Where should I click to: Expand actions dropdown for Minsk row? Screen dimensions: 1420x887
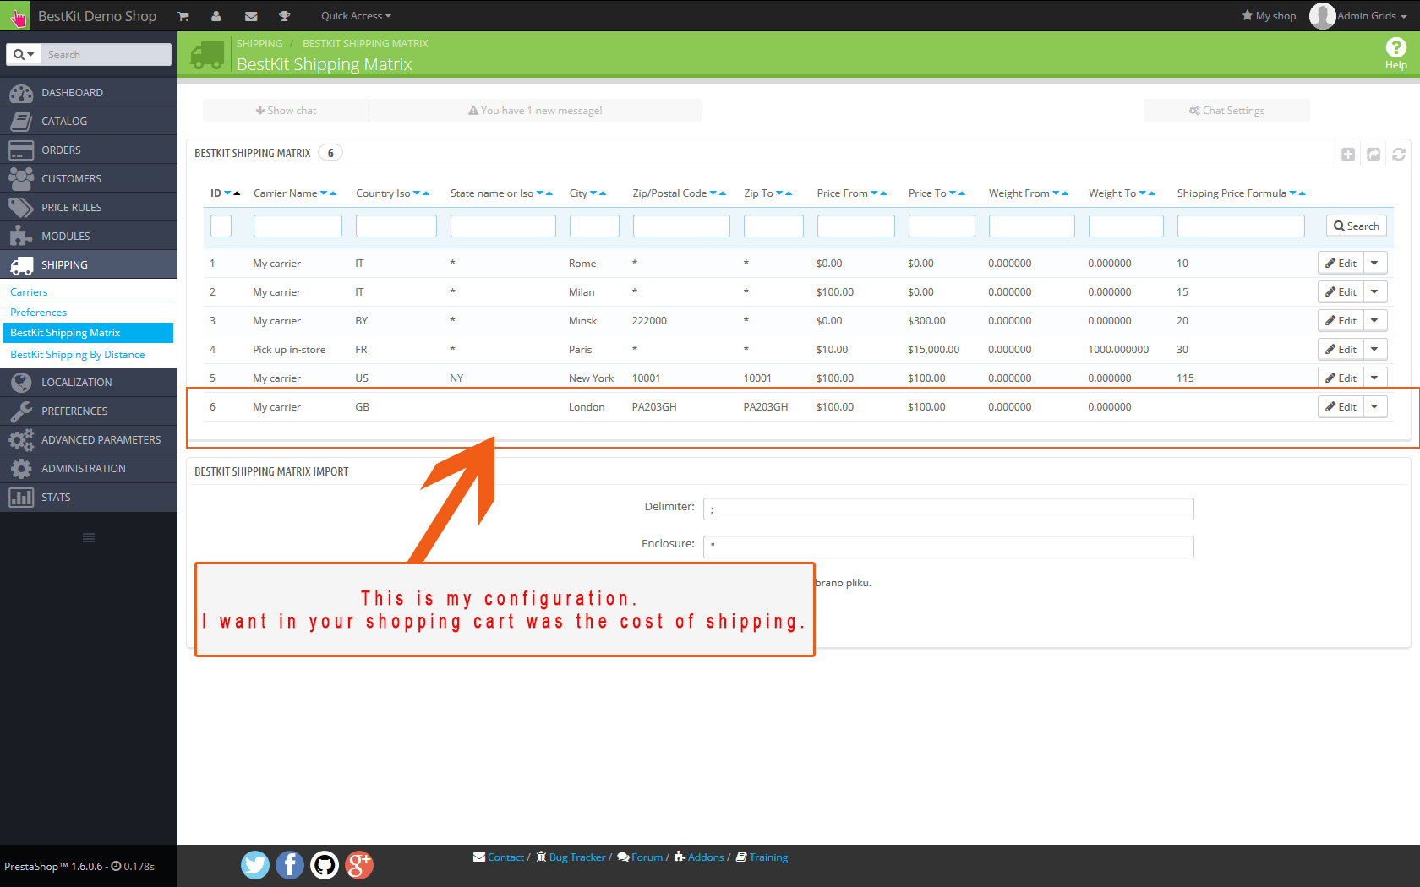1375,321
